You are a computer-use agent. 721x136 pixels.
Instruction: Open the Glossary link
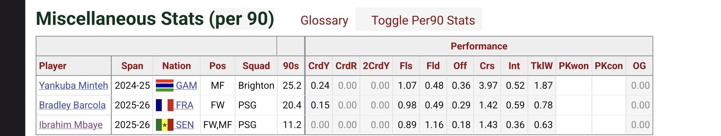(x=324, y=20)
